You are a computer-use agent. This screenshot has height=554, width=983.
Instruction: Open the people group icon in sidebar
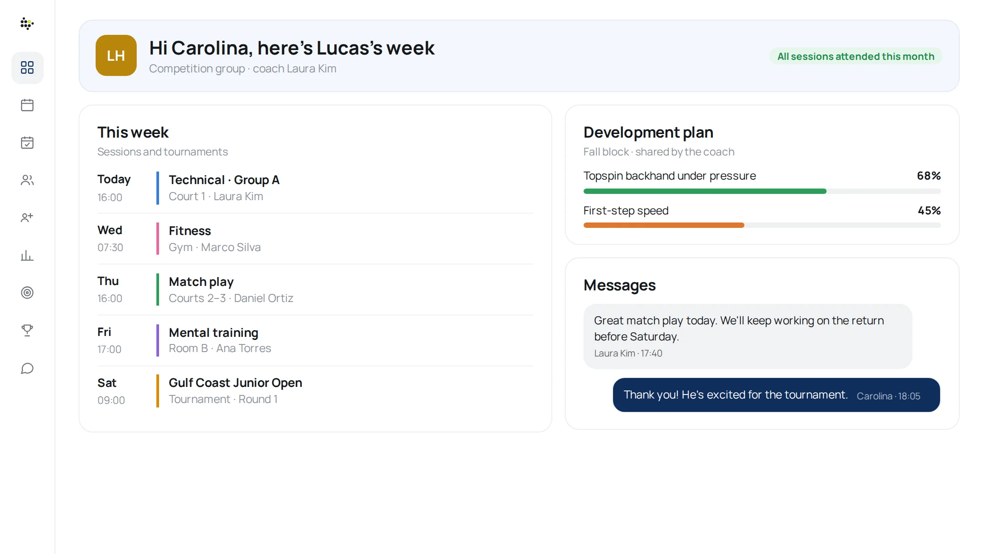click(27, 180)
